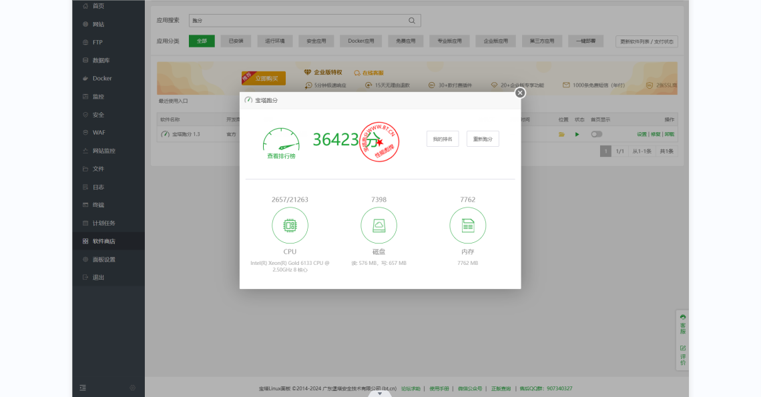The width and height of the screenshot is (761, 397).
Task: Open the 论坛求助 footer link
Action: (x=411, y=389)
